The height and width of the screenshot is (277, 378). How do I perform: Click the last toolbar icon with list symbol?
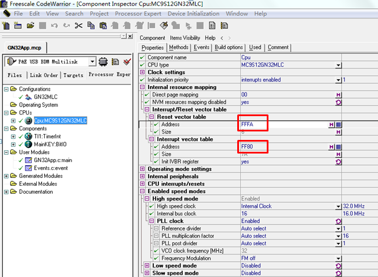(224, 25)
